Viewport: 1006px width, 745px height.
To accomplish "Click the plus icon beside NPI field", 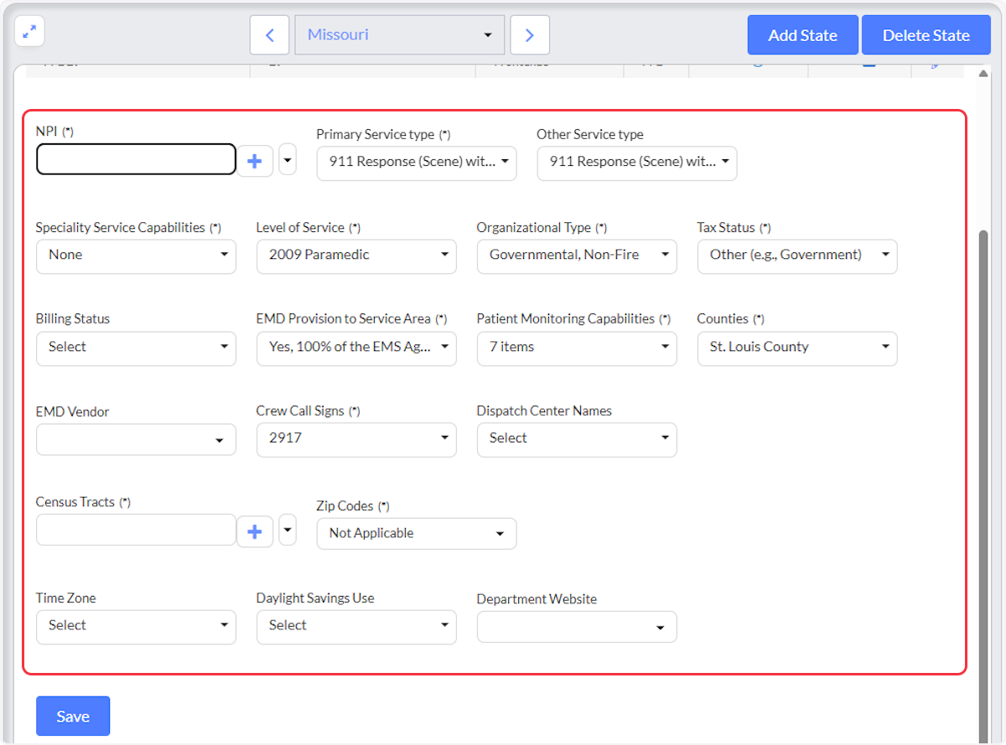I will point(255,160).
